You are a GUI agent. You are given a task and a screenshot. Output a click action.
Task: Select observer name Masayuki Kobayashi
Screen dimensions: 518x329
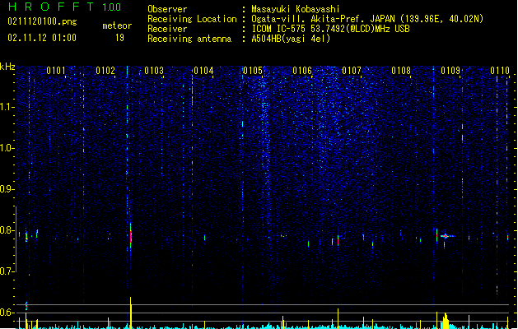296,9
